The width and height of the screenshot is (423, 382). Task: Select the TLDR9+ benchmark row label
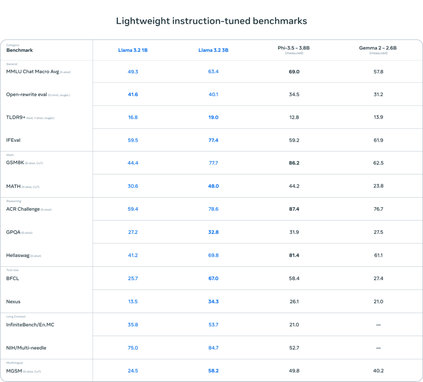tap(16, 117)
